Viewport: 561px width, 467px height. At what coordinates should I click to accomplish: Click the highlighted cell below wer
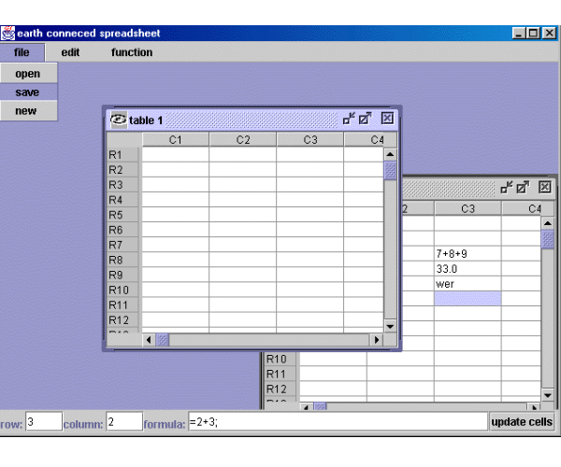pos(467,298)
